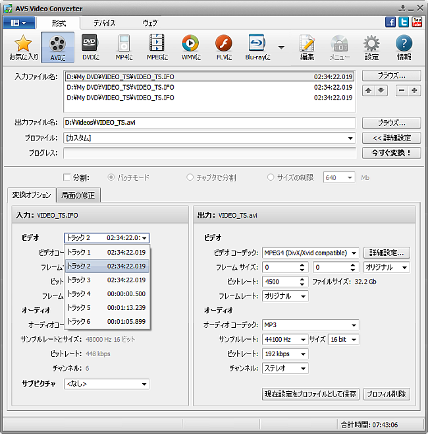
Task: Open the 局面の修正 tab
Action: coord(78,195)
